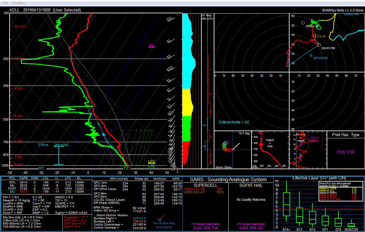Click the EF4+ box in STP plot

click(286, 204)
